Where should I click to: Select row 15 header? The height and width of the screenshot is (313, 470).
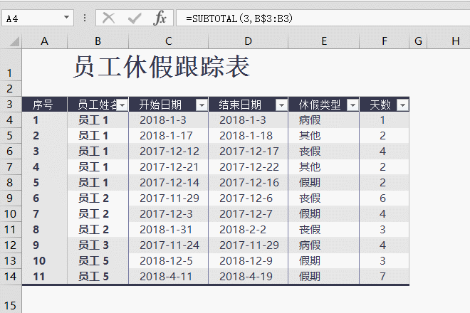pyautogui.click(x=10, y=299)
